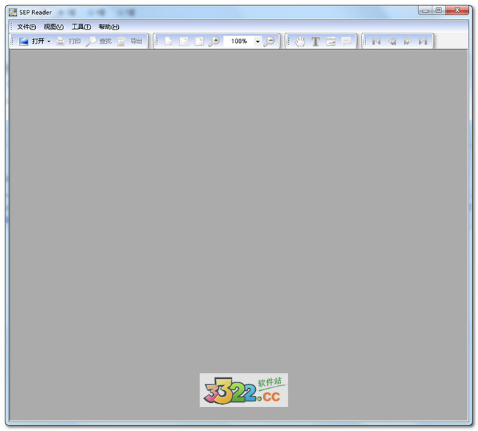Click the zoom in magnifier icon
This screenshot has height=431, width=478.
pyautogui.click(x=214, y=41)
